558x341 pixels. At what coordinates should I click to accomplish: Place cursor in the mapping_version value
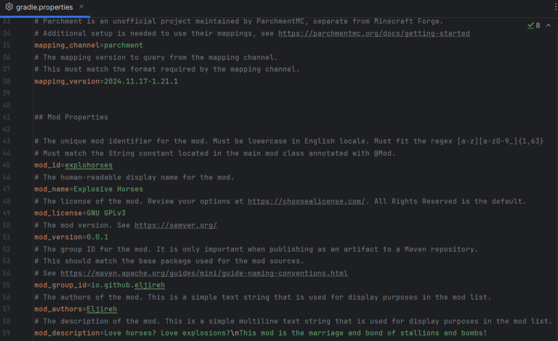click(x=141, y=81)
